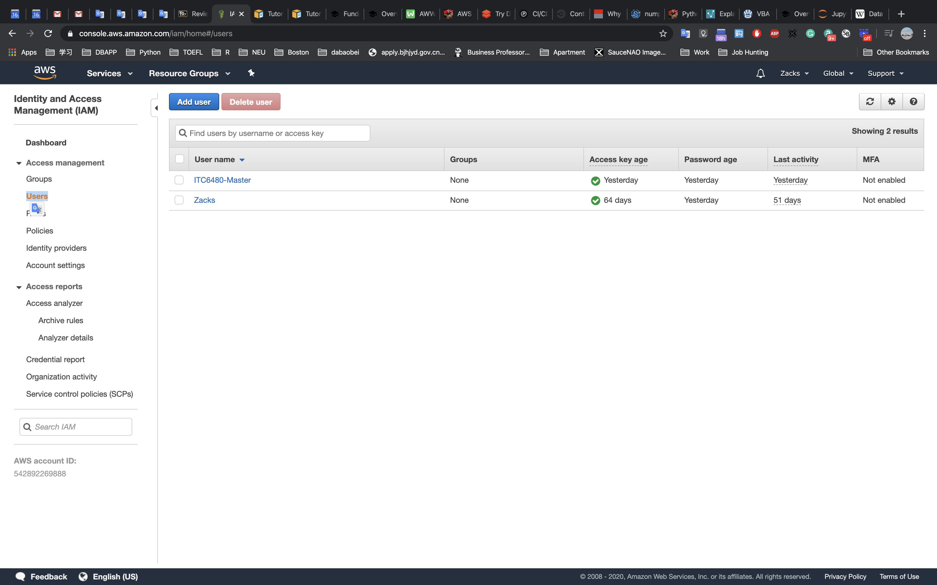Viewport: 937px width, 585px height.
Task: Open the ITC6480-Master user link
Action: click(x=222, y=180)
